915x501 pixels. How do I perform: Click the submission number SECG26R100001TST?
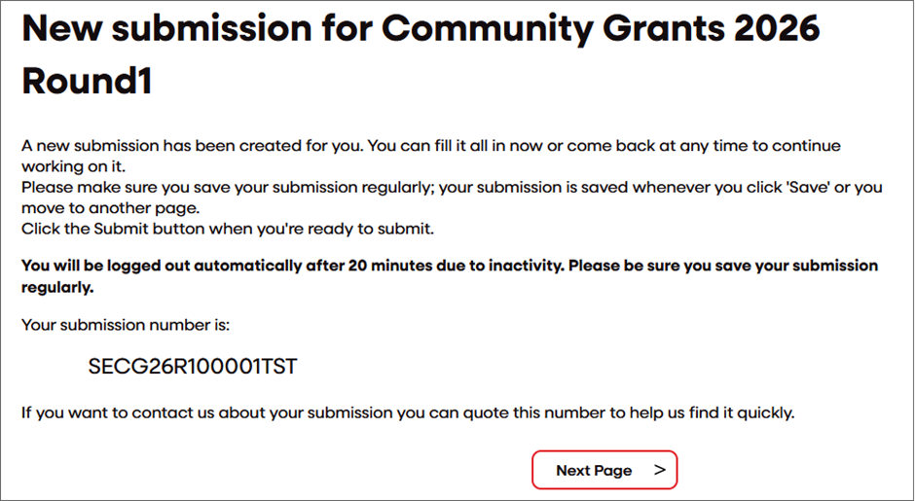[x=193, y=367]
